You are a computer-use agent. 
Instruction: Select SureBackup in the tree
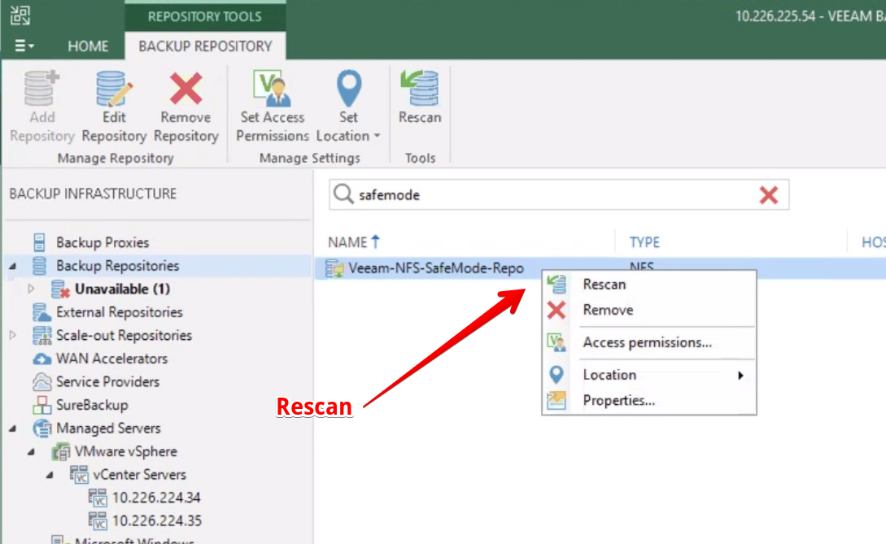pyautogui.click(x=92, y=405)
